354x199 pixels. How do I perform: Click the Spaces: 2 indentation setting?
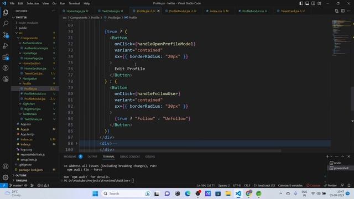(223, 186)
